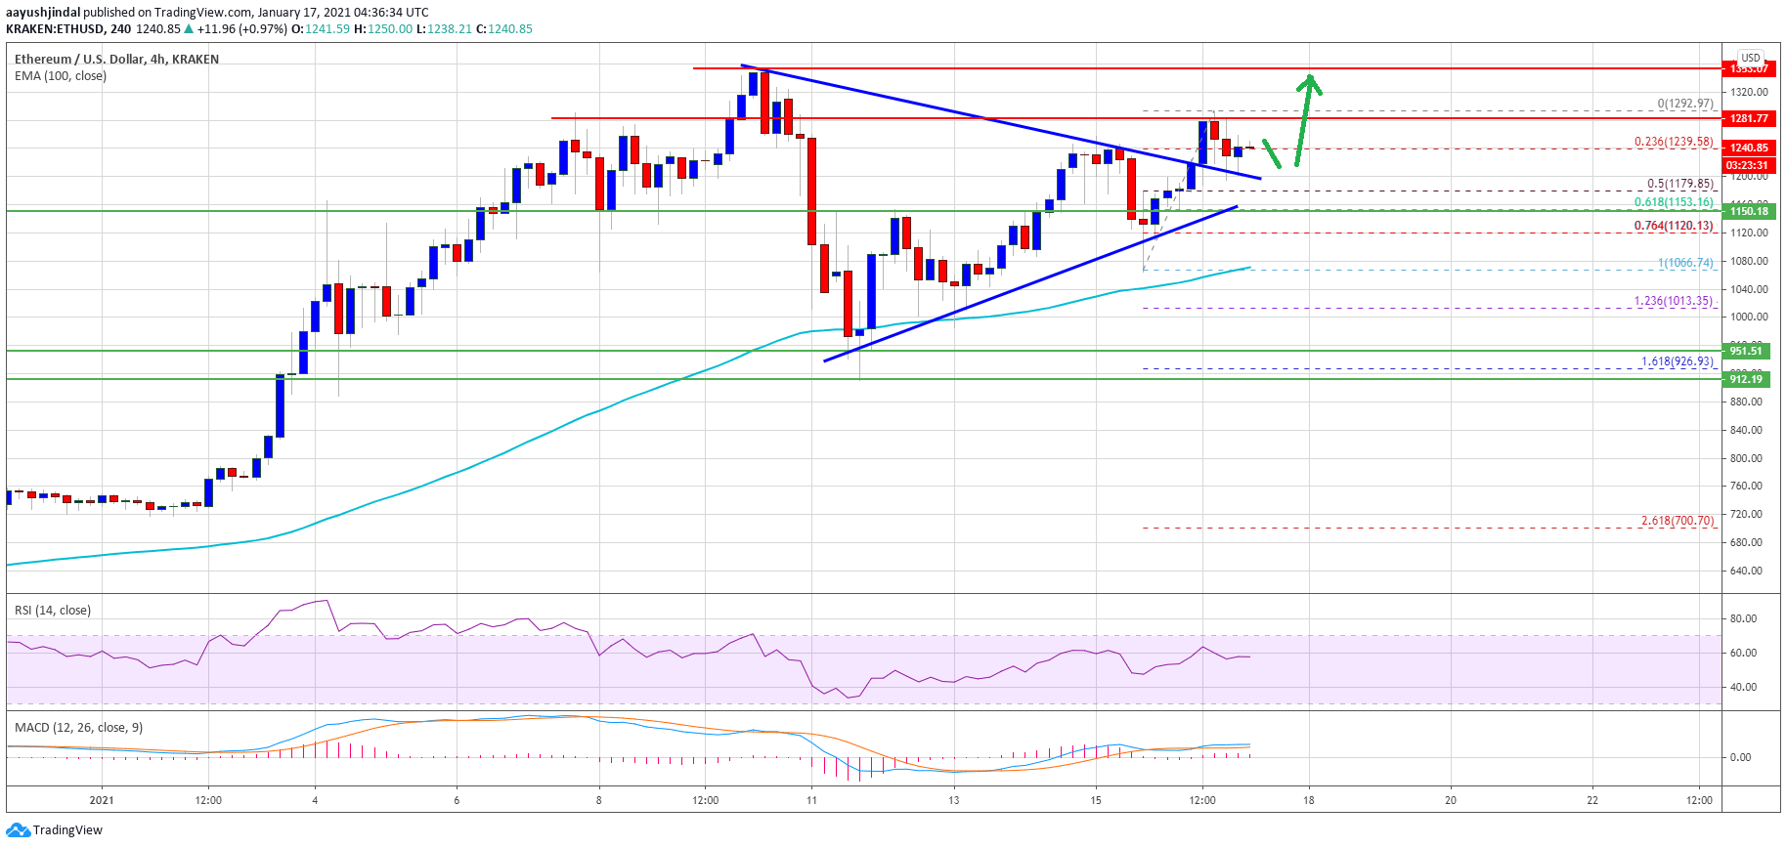Click the 640.00 price axis tick

[1746, 571]
